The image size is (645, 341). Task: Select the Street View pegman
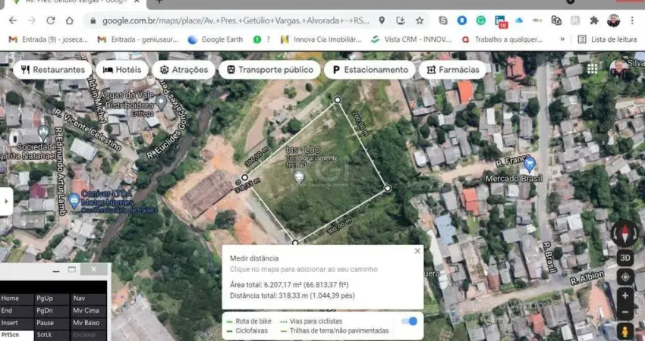625,331
